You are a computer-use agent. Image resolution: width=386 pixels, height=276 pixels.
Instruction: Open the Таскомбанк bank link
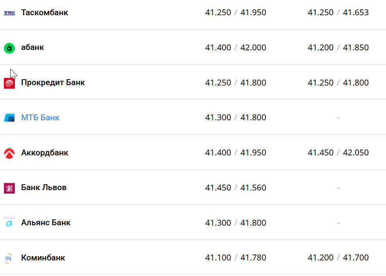point(45,12)
